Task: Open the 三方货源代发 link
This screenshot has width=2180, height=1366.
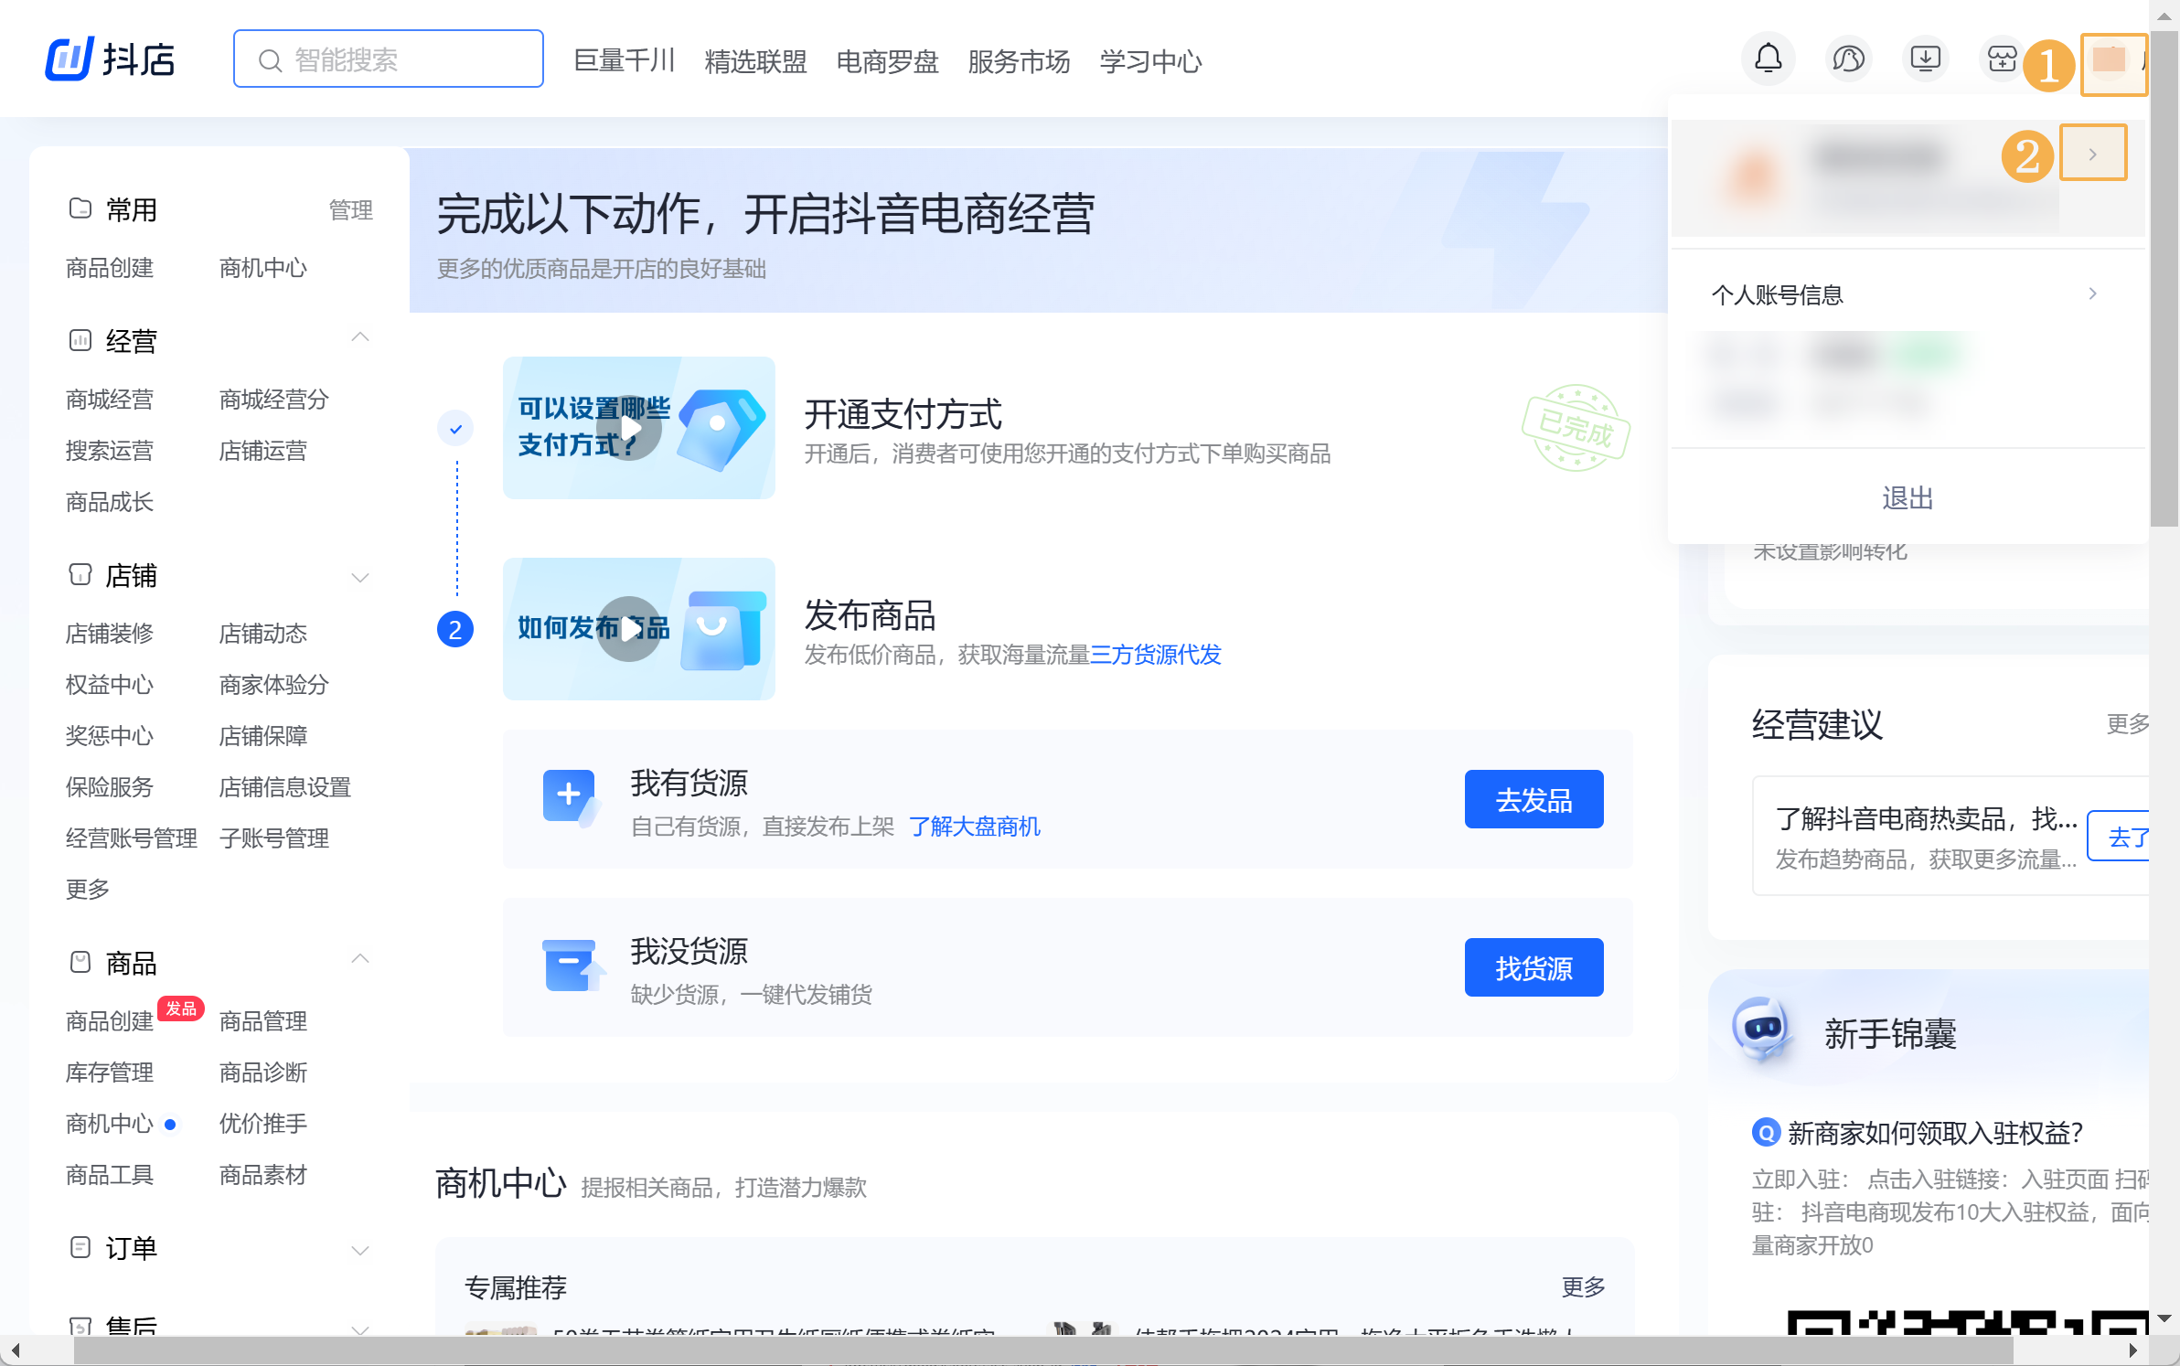Action: tap(1156, 655)
